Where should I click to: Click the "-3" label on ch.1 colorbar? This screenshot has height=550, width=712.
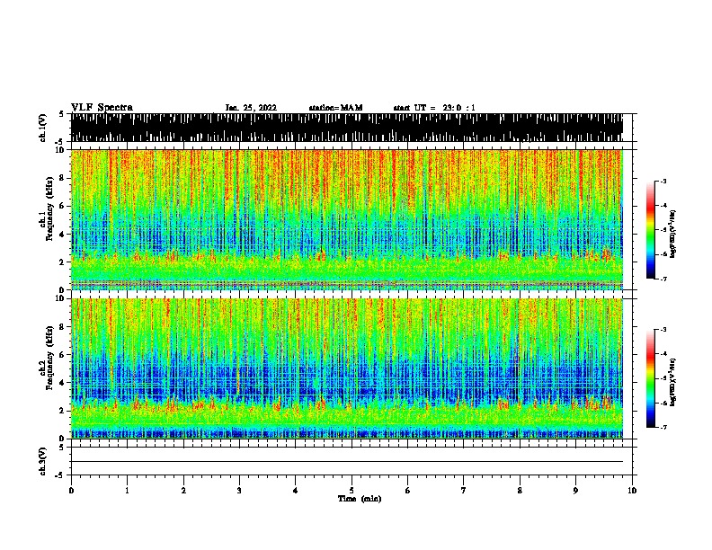pos(663,181)
